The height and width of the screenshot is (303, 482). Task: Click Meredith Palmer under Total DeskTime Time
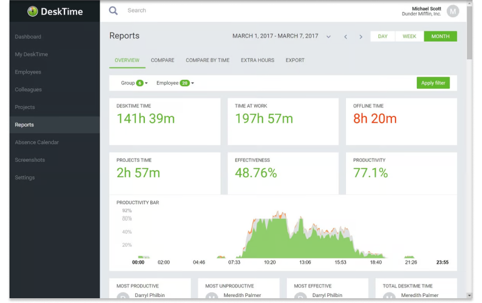[419, 295]
